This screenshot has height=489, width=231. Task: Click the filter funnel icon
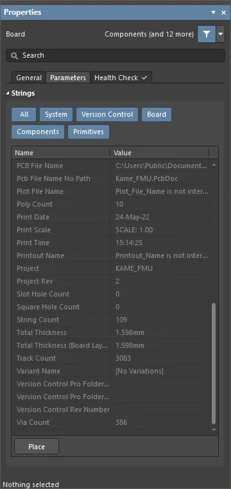[x=207, y=34]
